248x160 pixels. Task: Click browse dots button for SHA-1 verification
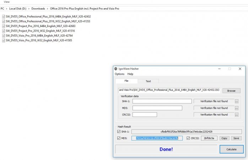click(237, 101)
